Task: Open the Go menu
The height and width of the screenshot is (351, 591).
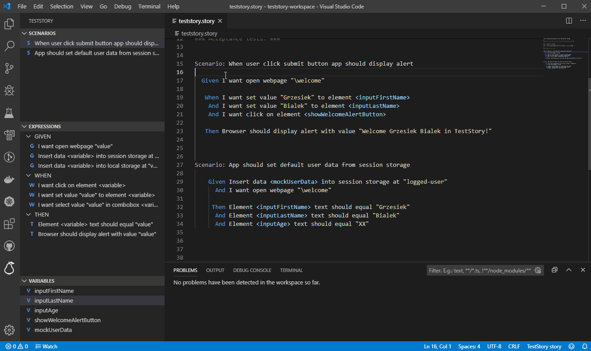Action: tap(103, 6)
